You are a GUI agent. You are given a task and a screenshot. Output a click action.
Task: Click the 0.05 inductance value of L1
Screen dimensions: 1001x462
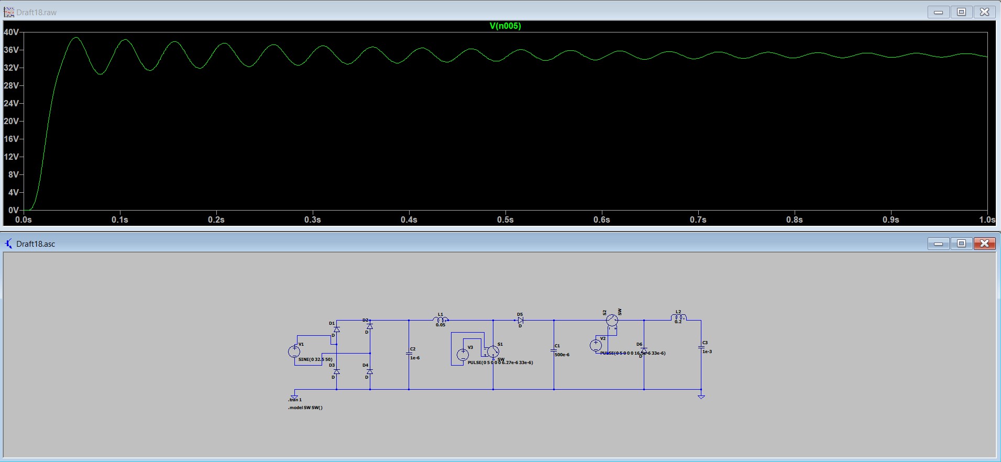(441, 325)
